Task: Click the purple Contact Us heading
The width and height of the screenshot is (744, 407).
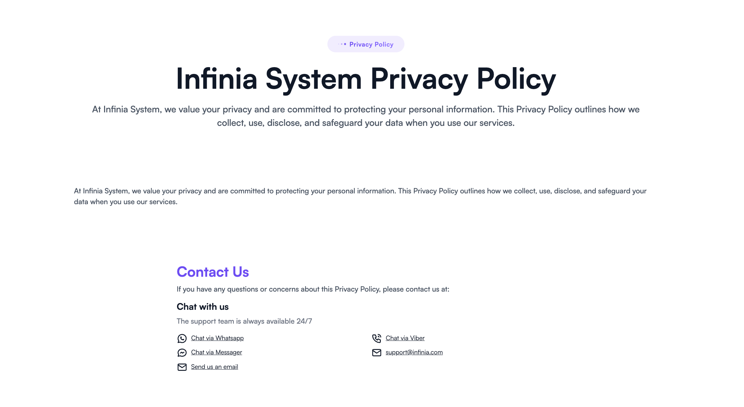Action: (x=213, y=272)
